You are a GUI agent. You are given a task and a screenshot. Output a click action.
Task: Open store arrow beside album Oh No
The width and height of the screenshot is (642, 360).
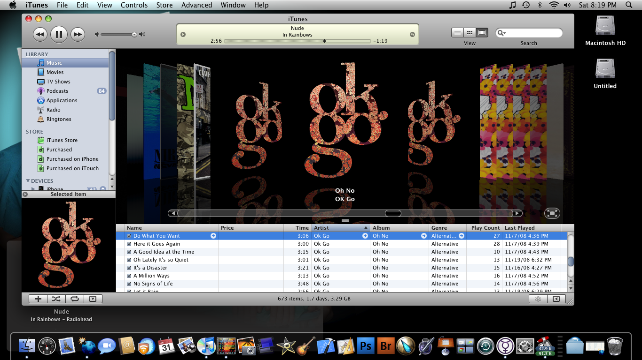coord(424,236)
